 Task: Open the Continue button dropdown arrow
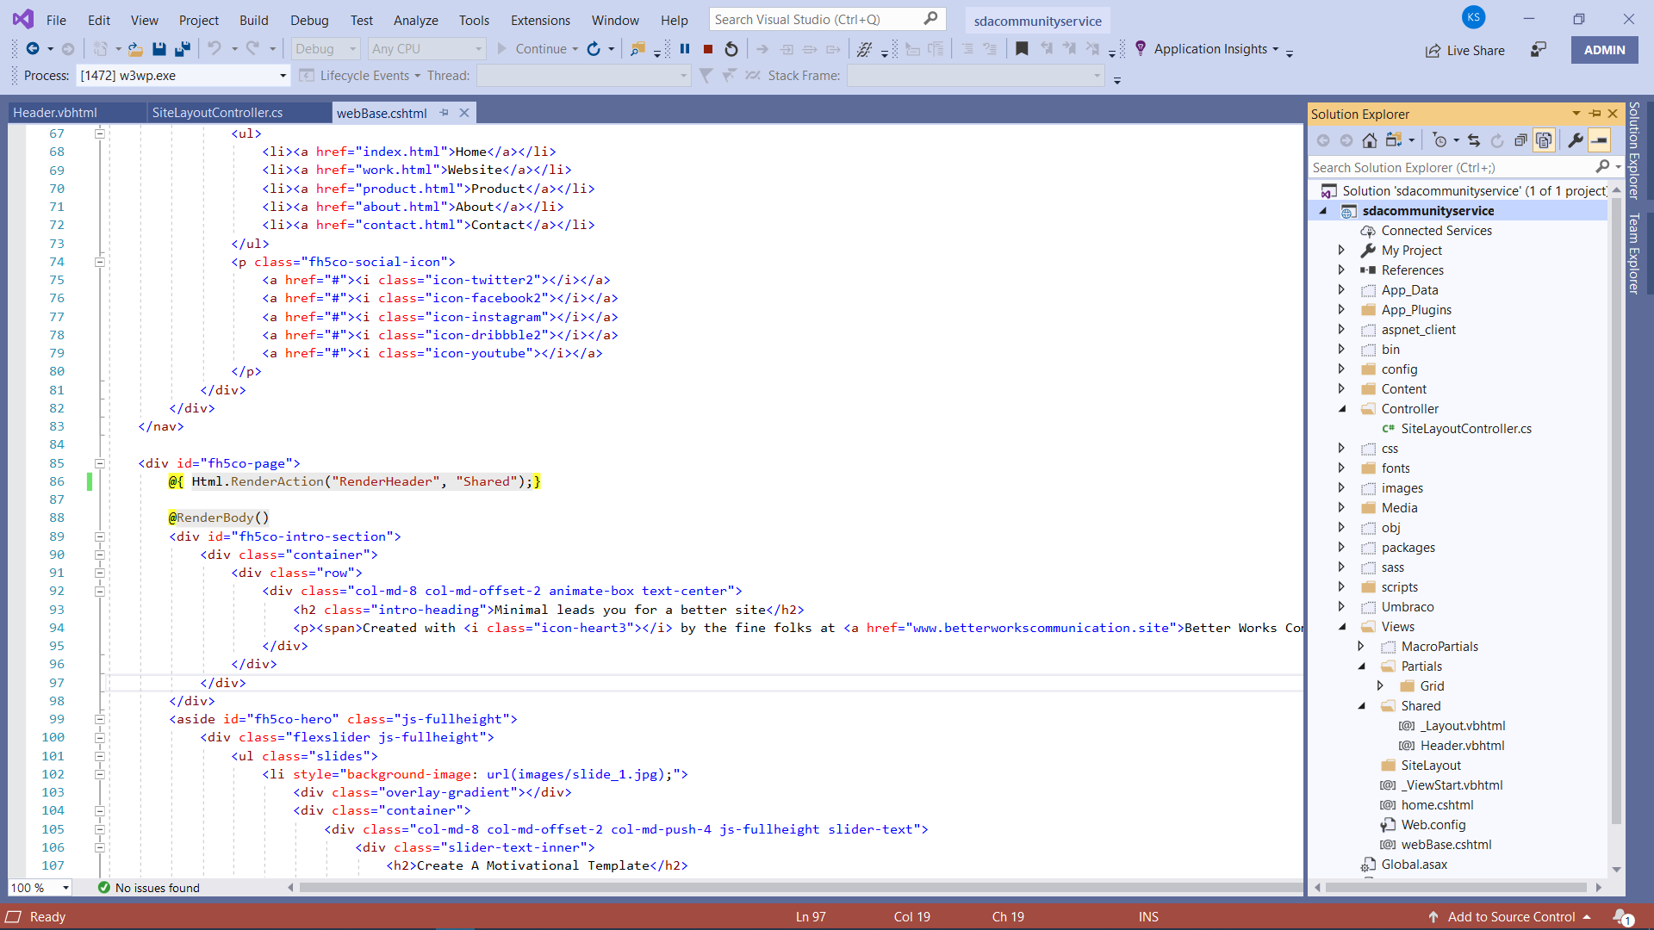point(575,49)
